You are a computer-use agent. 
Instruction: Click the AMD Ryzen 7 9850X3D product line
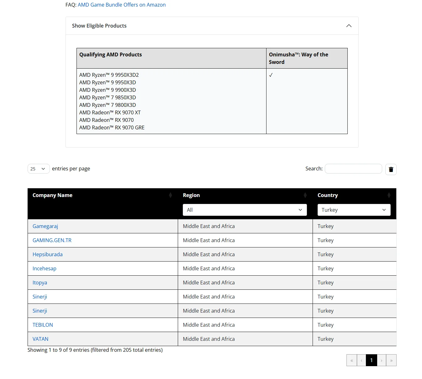[108, 97]
